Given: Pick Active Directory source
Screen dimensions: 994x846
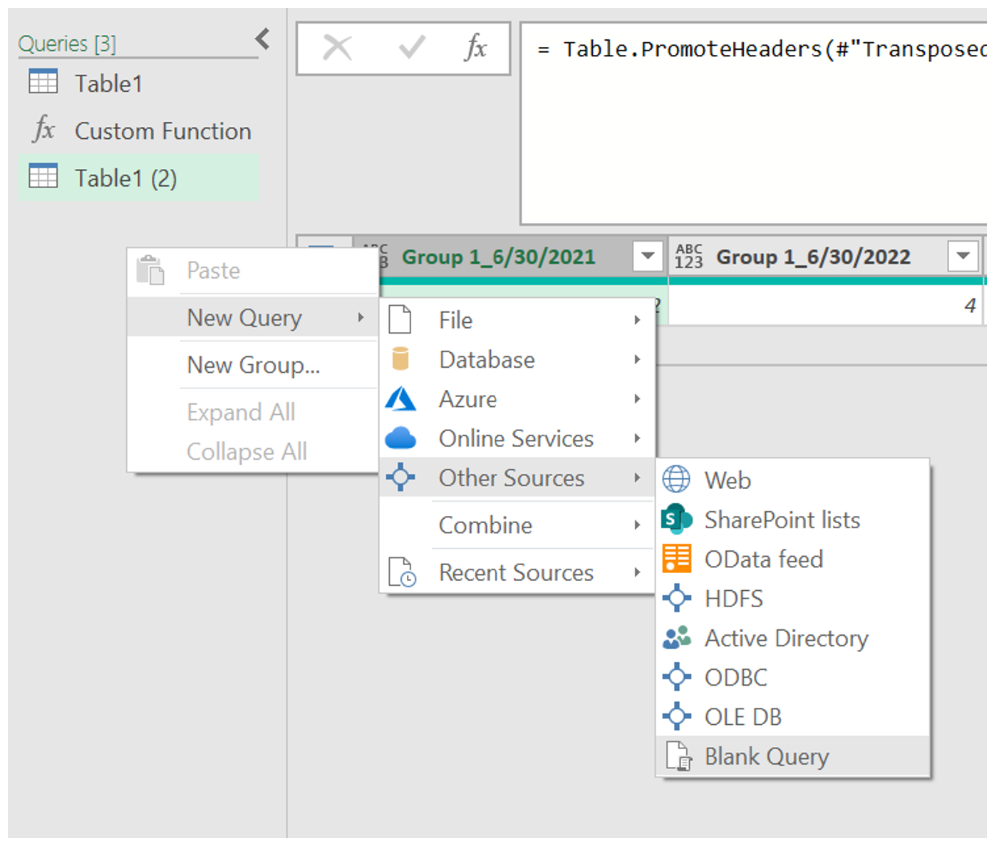Looking at the screenshot, I should pos(786,639).
